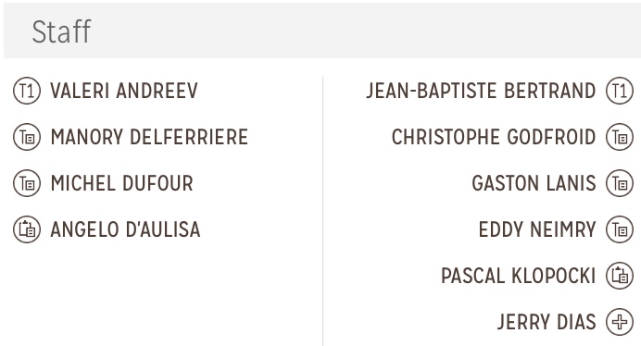Click the medical cross icon beside Jerry Dias
Screen dimensions: 641x346
(x=620, y=322)
